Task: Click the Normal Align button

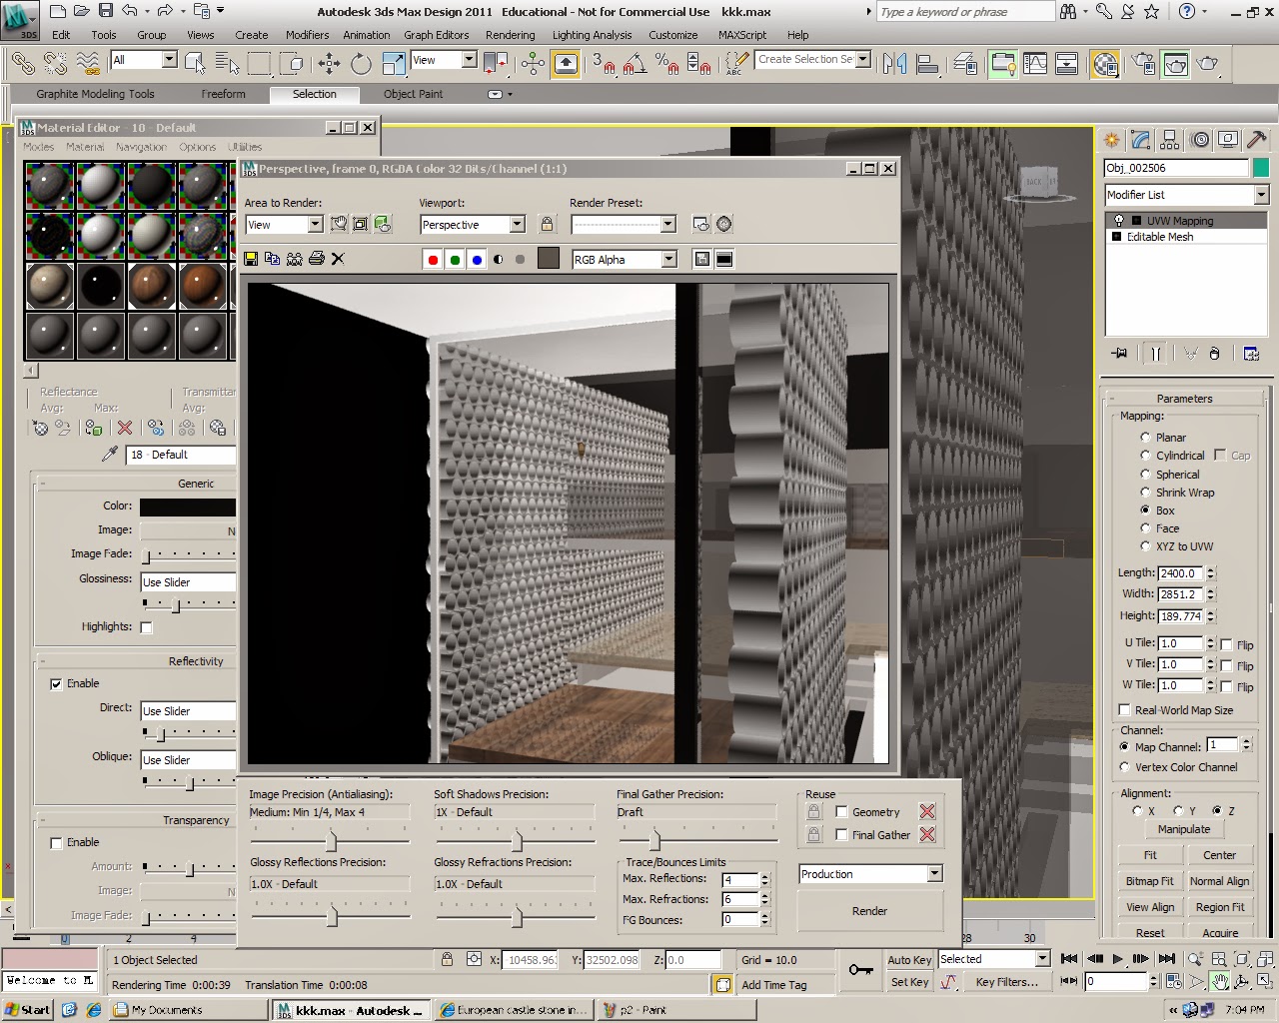Action: (x=1219, y=881)
